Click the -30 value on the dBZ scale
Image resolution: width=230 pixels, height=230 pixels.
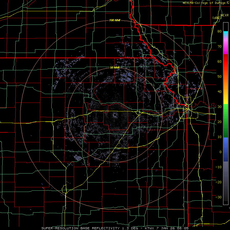tap(218, 197)
